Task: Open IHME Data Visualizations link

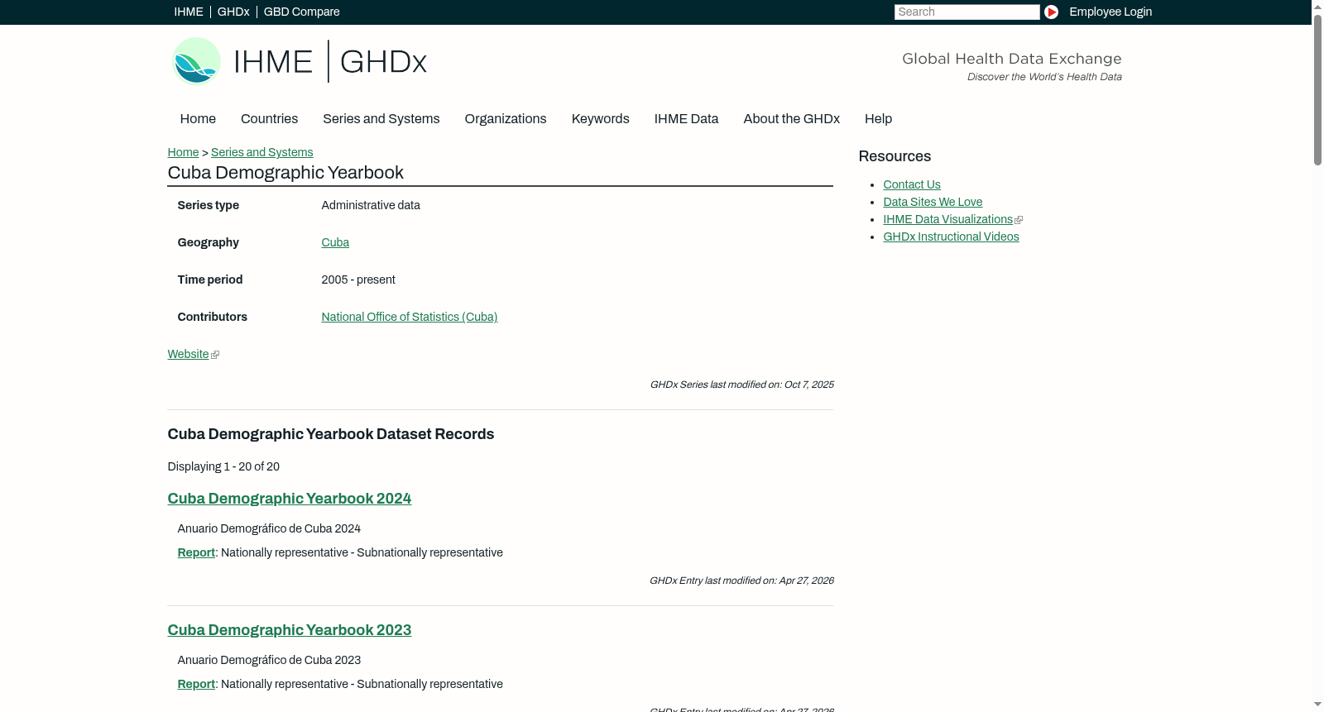Action: pyautogui.click(x=947, y=219)
